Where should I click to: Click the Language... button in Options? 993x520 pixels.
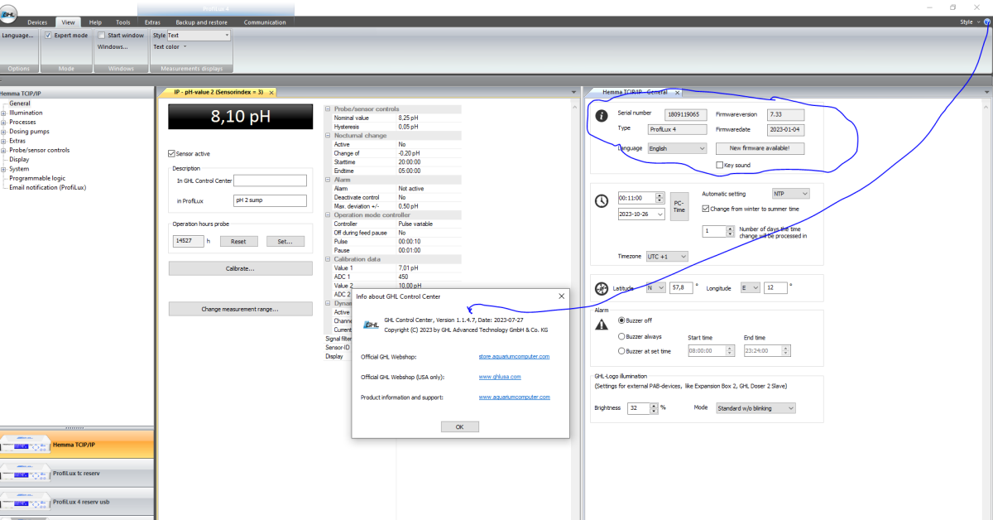(x=17, y=36)
